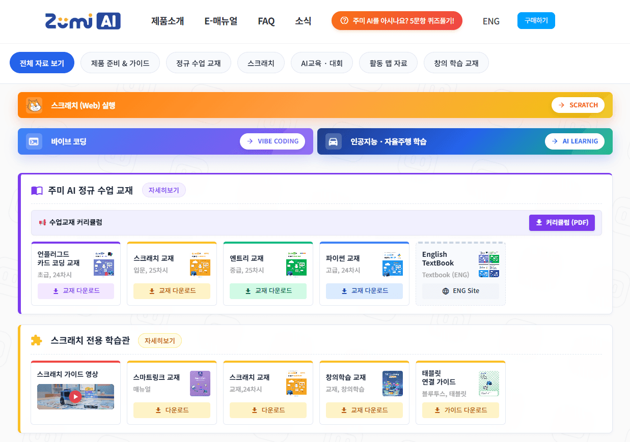The image size is (630, 442).
Task: Open the FAQ menu
Action: 266,21
